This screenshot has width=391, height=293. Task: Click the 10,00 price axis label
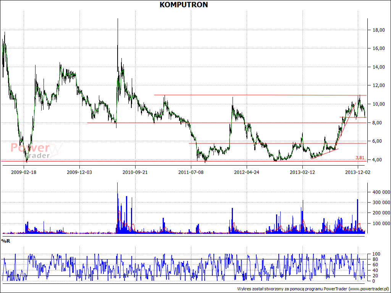[379, 104]
